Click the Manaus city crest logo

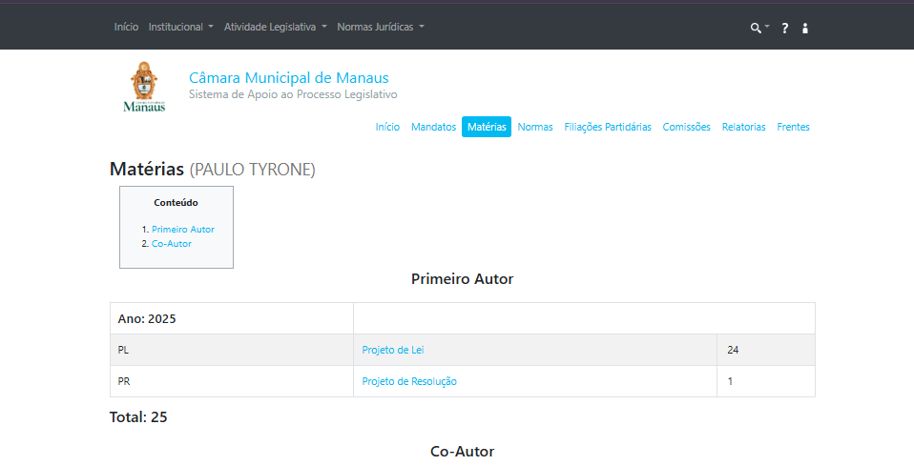click(x=144, y=87)
